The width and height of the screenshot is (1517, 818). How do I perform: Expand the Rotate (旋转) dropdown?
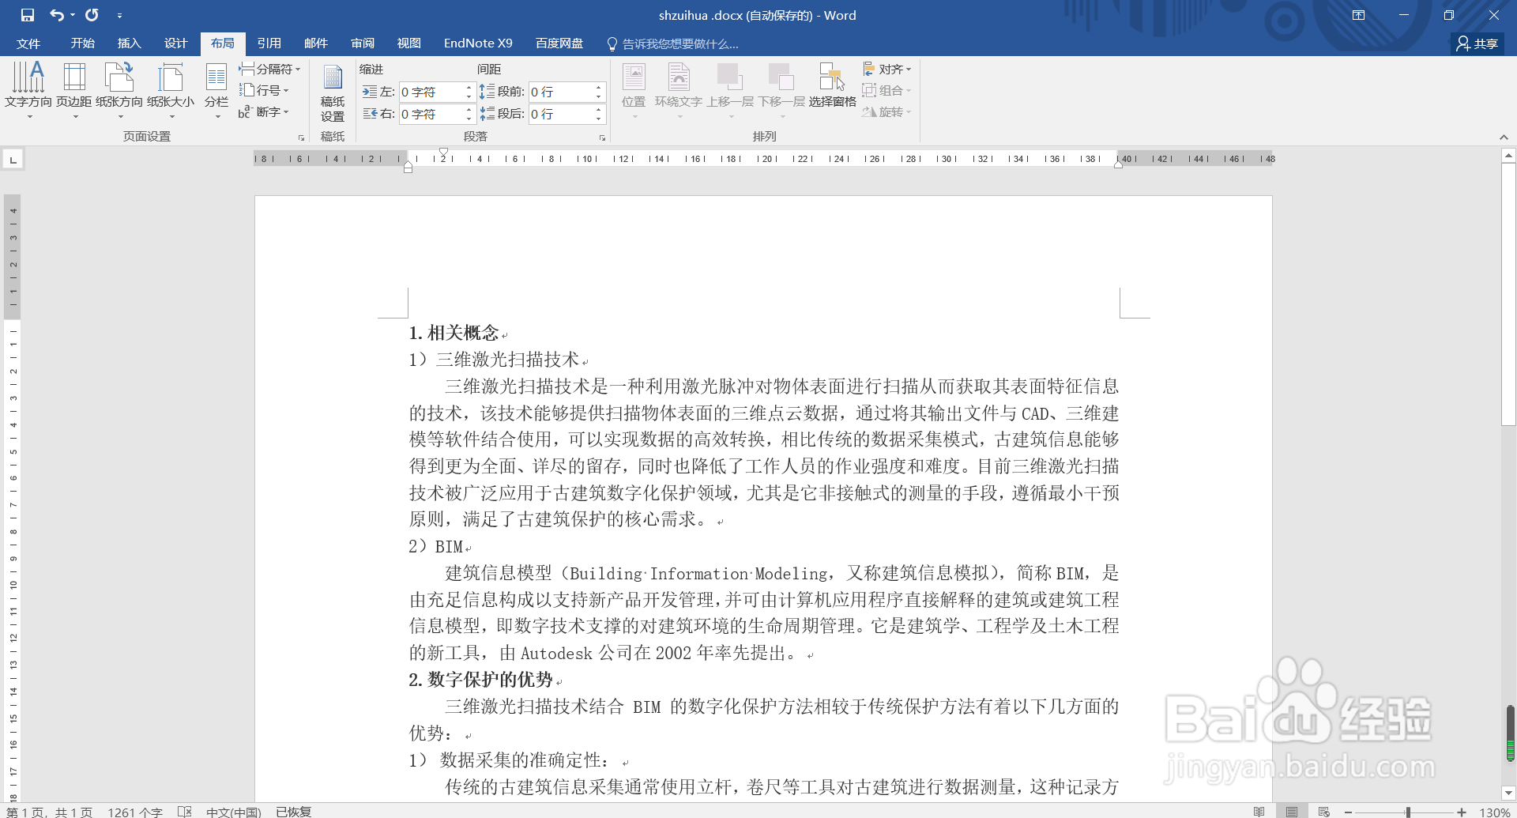(887, 112)
